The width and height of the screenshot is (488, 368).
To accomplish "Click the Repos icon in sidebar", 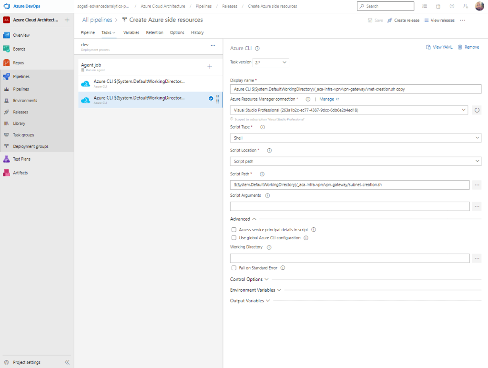I will click(7, 63).
